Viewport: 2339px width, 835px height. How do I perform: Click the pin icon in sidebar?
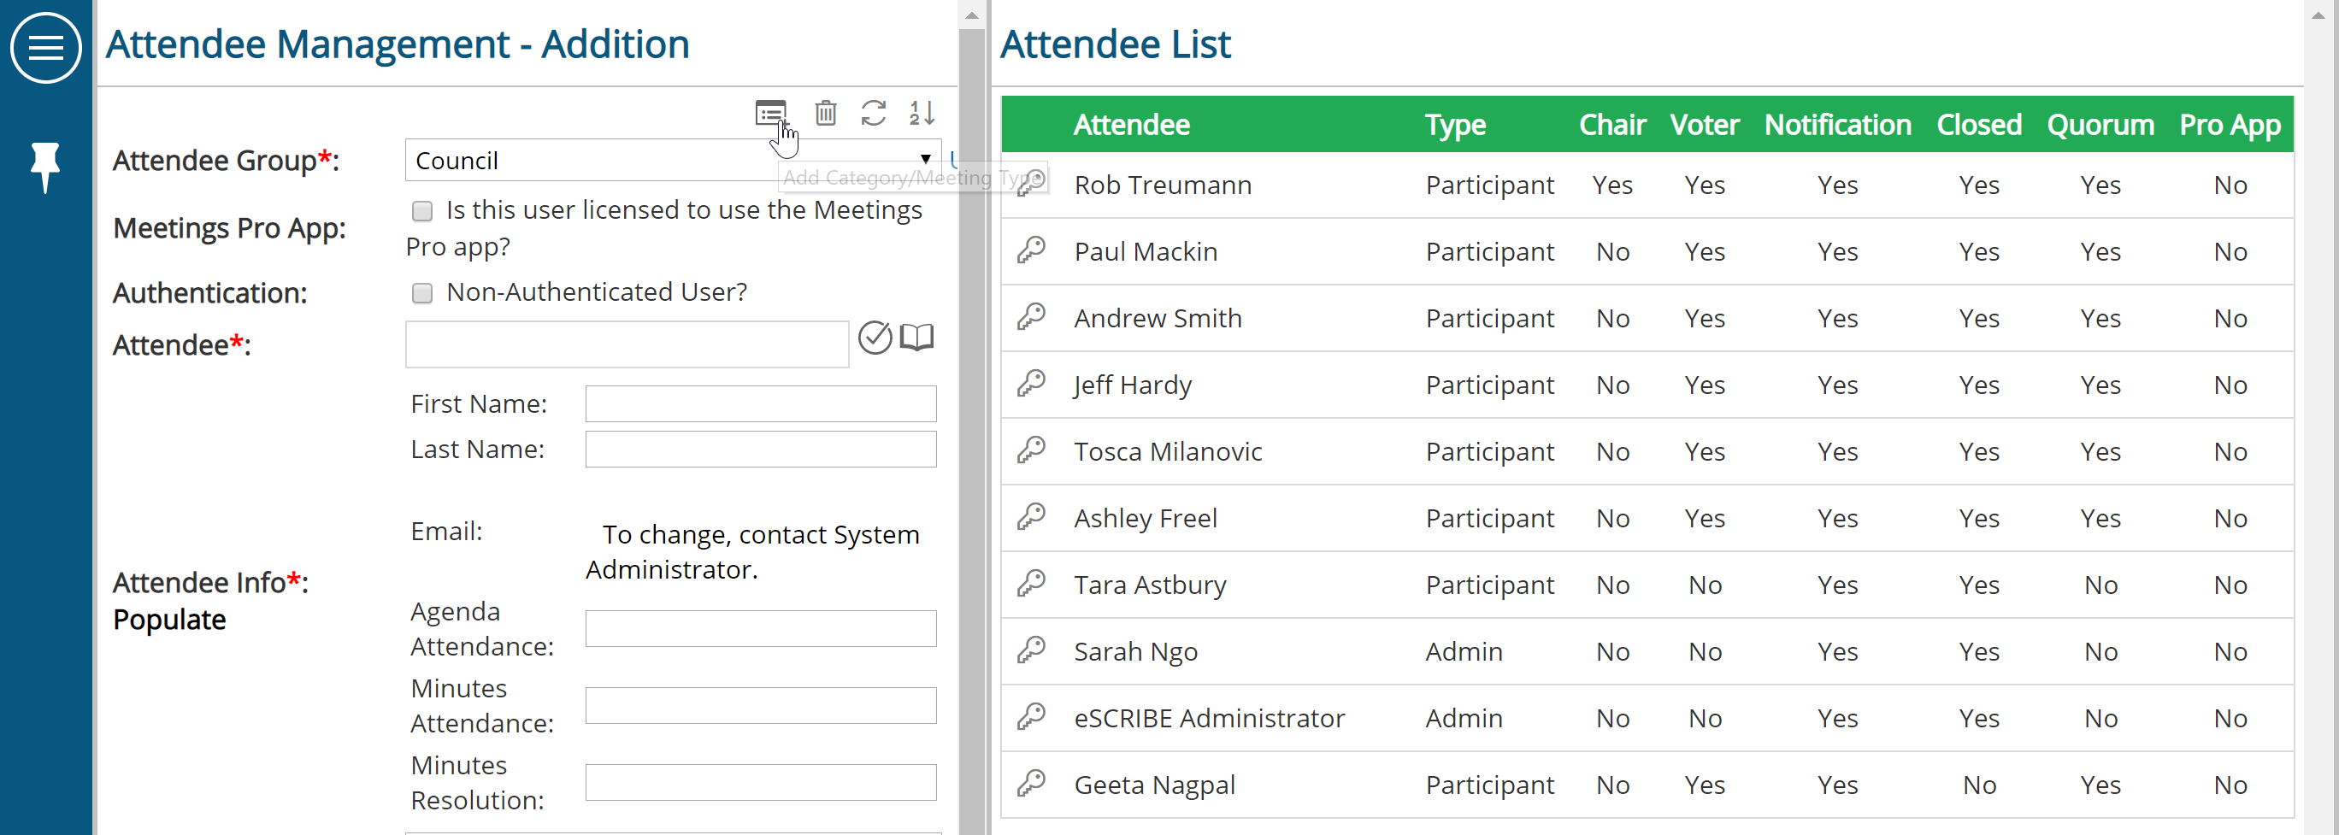click(x=44, y=167)
